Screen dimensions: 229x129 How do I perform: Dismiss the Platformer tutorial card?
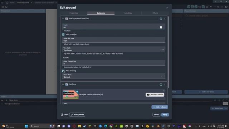coord(164,91)
